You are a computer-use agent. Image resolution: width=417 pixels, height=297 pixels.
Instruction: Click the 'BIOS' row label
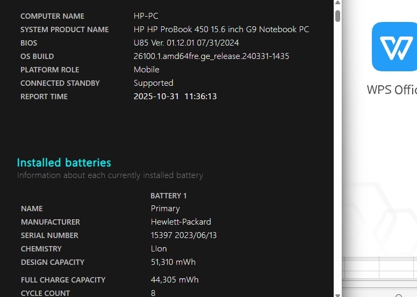[x=28, y=43]
